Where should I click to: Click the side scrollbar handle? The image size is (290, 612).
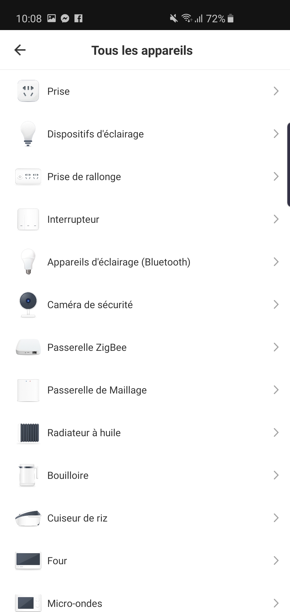pyautogui.click(x=288, y=165)
